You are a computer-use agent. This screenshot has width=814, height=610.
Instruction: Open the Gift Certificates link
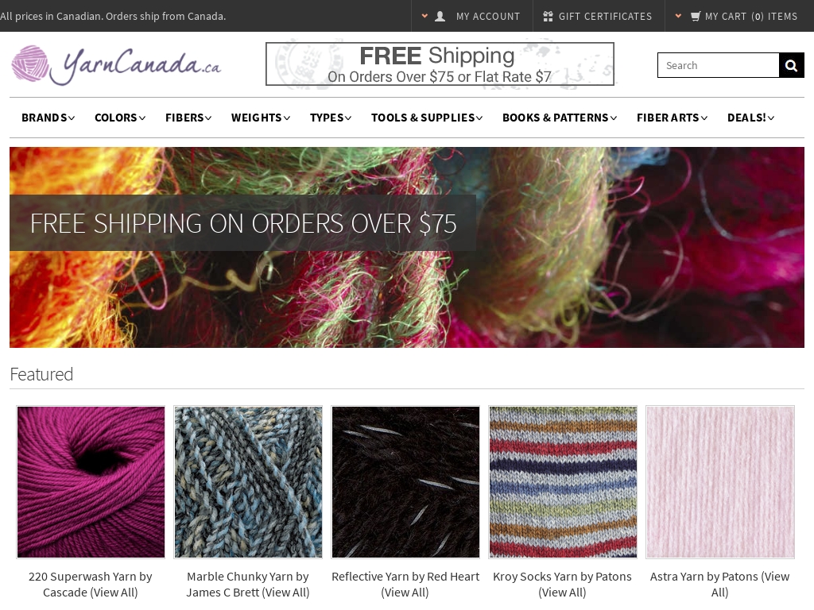pyautogui.click(x=605, y=17)
